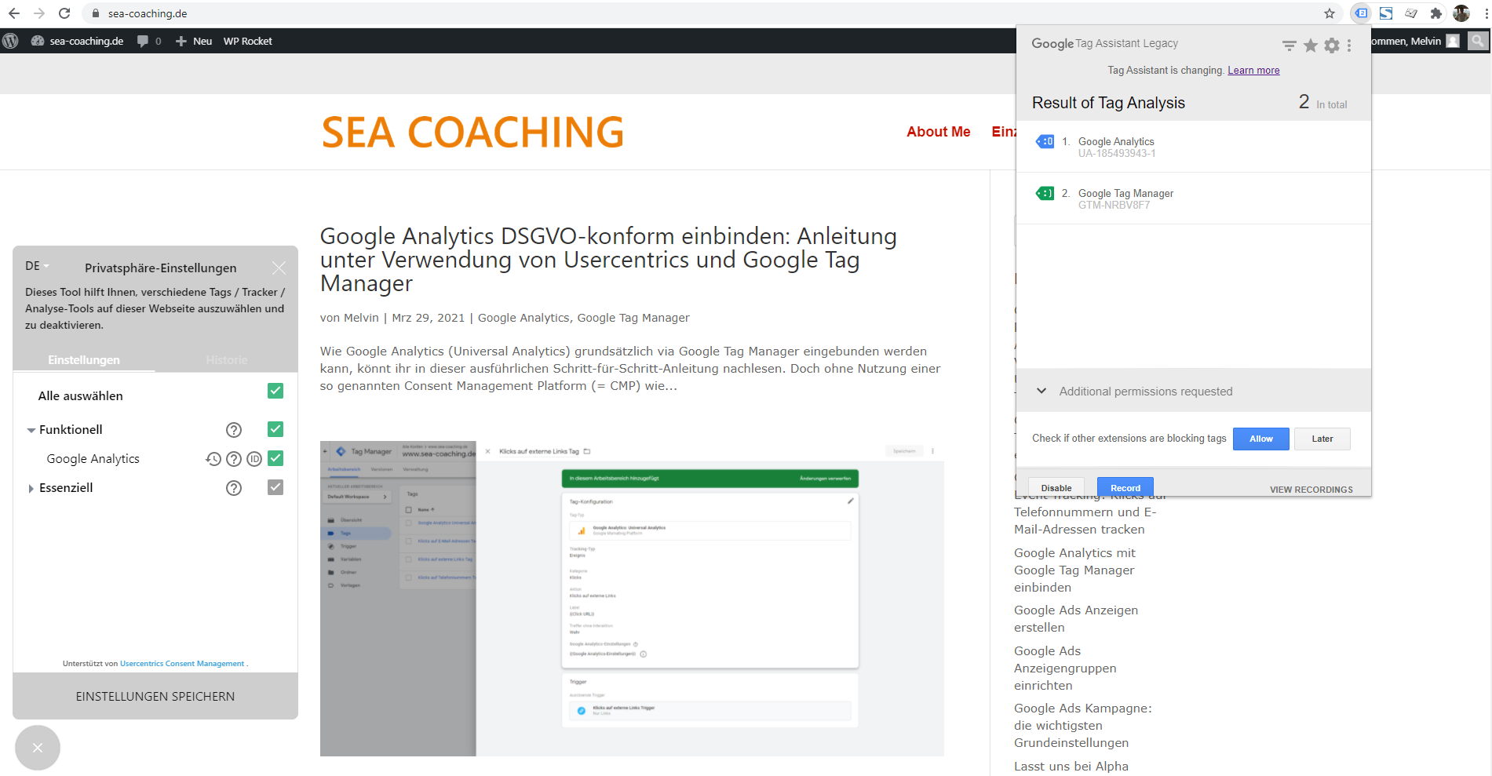Open the article title about Google Analytics DSGVO-konform

point(608,260)
